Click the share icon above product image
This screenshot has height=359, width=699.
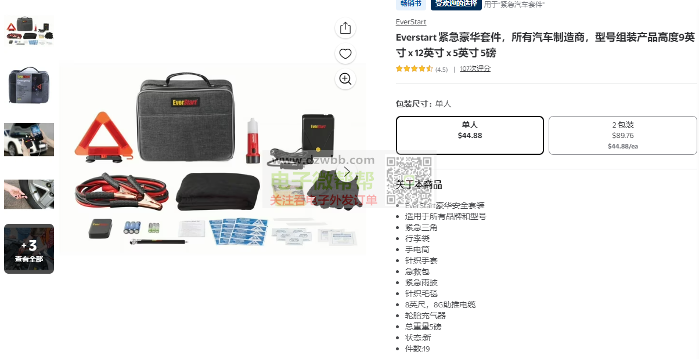click(x=345, y=28)
